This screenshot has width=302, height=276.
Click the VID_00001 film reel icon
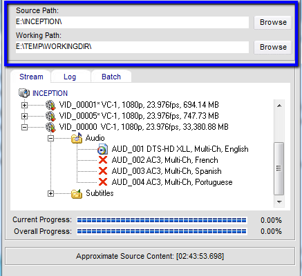(50, 105)
